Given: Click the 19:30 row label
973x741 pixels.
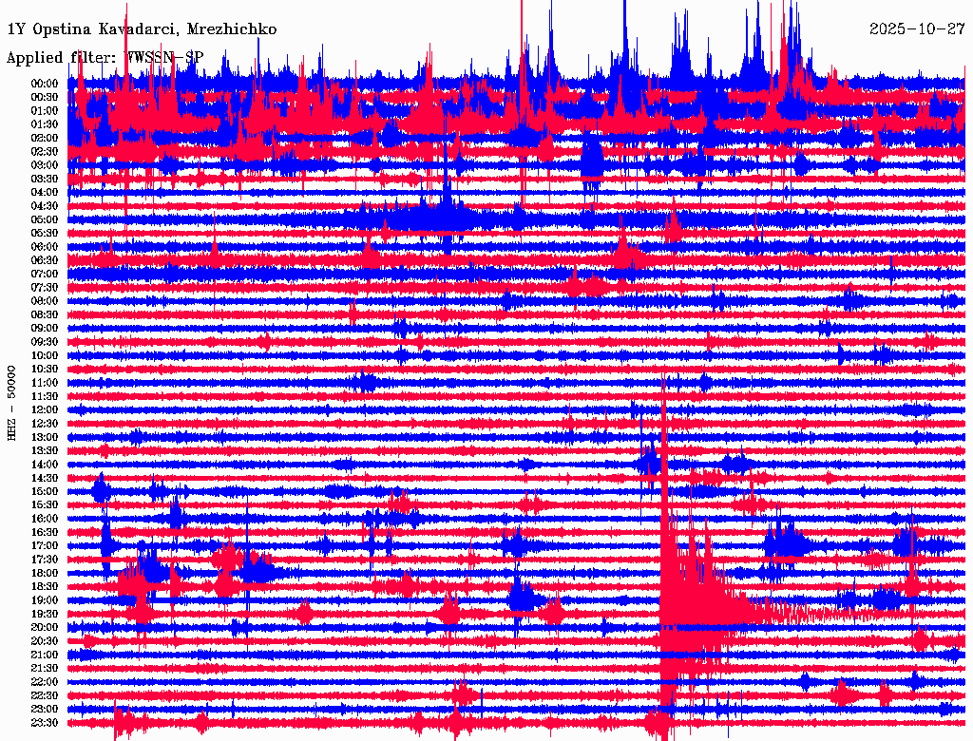Looking at the screenshot, I should click(45, 615).
